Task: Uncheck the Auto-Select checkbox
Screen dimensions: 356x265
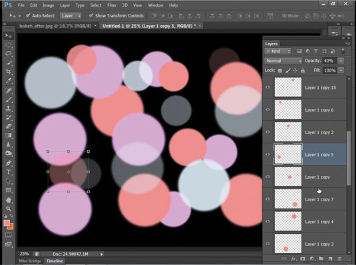Action: coord(28,15)
